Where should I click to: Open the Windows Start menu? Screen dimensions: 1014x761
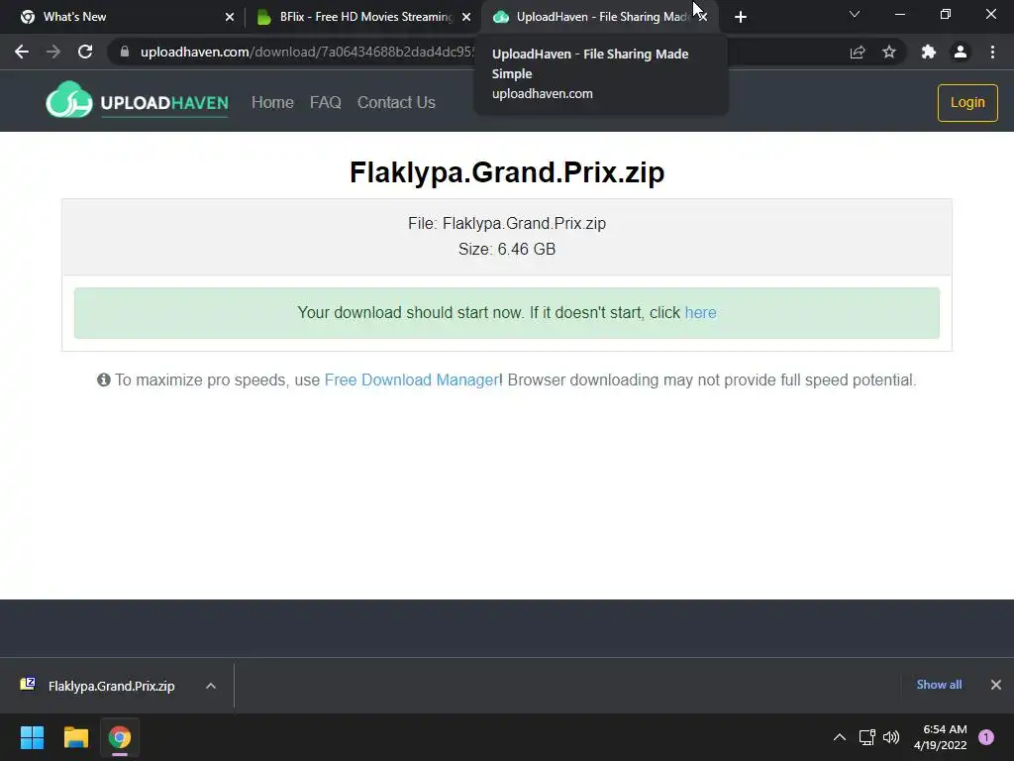coord(32,737)
